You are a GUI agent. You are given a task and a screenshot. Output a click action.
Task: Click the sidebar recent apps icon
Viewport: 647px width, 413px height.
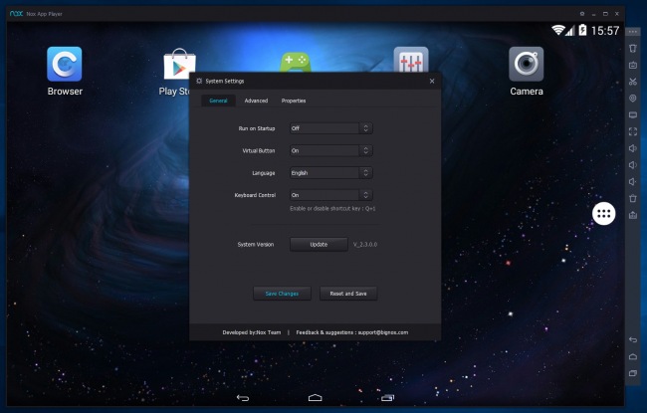632,373
